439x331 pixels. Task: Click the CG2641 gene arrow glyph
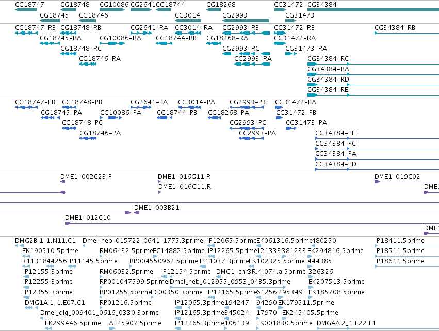coord(141,10)
